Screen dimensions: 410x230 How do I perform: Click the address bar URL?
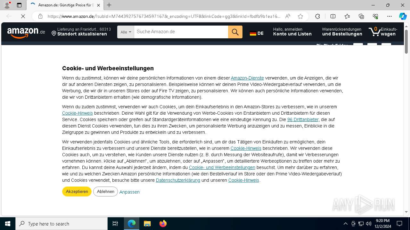(164, 16)
